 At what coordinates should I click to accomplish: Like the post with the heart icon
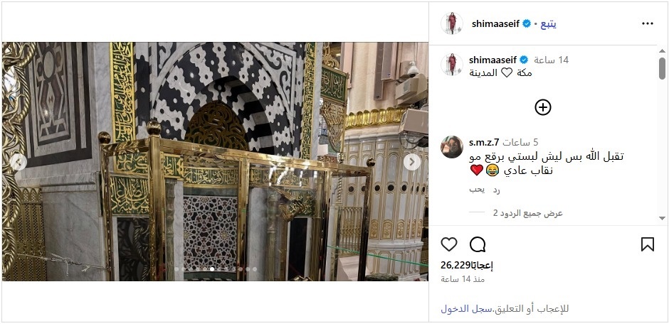(449, 245)
